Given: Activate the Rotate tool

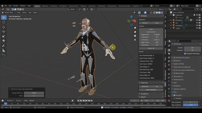Looking at the screenshot, I should pyautogui.click(x=3, y=32).
